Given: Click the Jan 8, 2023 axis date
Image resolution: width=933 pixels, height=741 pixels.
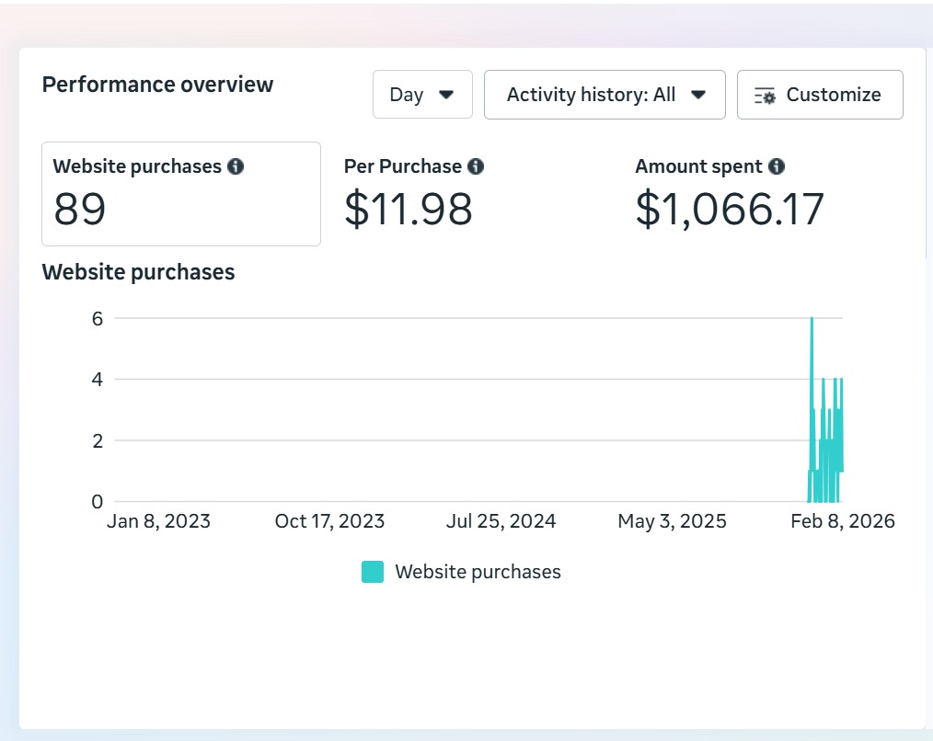Looking at the screenshot, I should pyautogui.click(x=158, y=521).
